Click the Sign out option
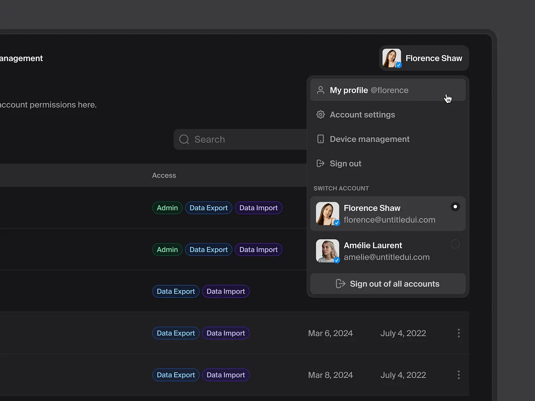535x401 pixels. pos(345,163)
